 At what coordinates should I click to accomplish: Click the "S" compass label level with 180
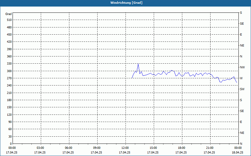[241, 100]
